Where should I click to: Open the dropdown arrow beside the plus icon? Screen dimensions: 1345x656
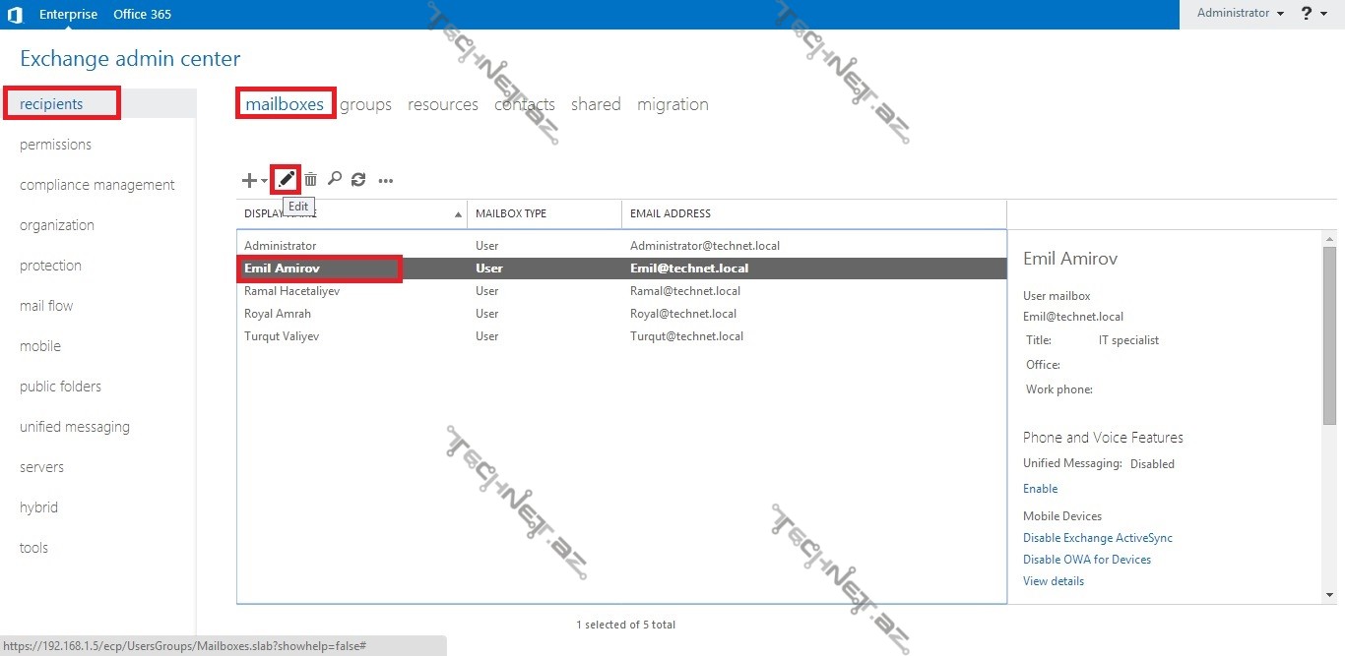coord(264,181)
